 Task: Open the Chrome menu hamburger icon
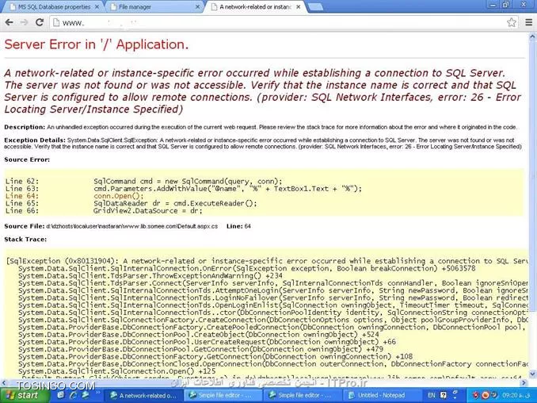click(529, 23)
